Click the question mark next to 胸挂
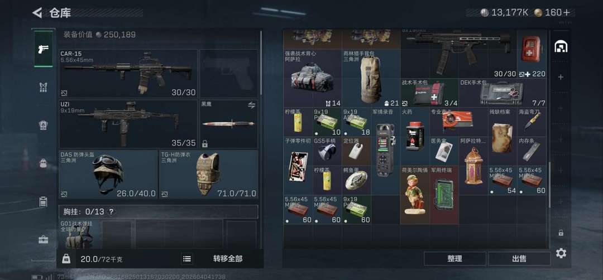The image size is (603, 280). point(111,211)
